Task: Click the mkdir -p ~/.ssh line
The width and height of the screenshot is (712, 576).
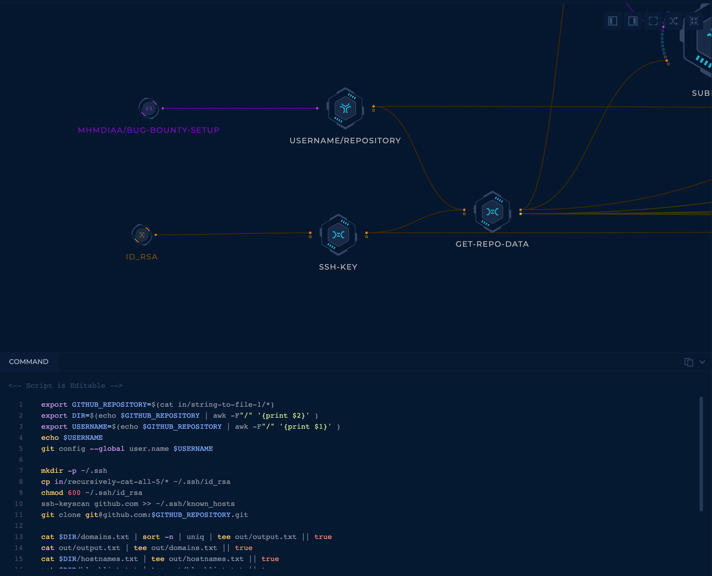Action: [x=74, y=471]
